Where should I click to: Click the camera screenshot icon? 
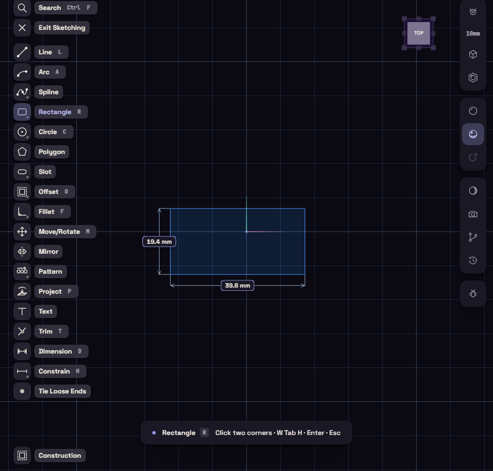pyautogui.click(x=473, y=214)
